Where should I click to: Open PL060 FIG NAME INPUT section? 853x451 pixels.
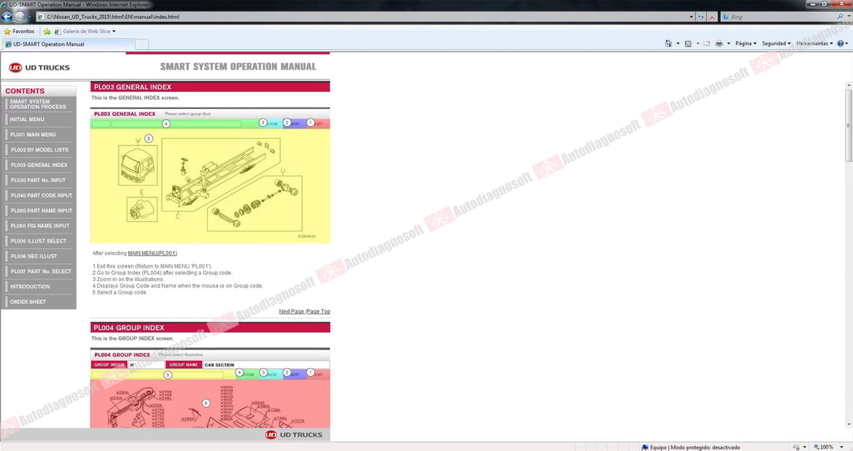click(x=39, y=226)
